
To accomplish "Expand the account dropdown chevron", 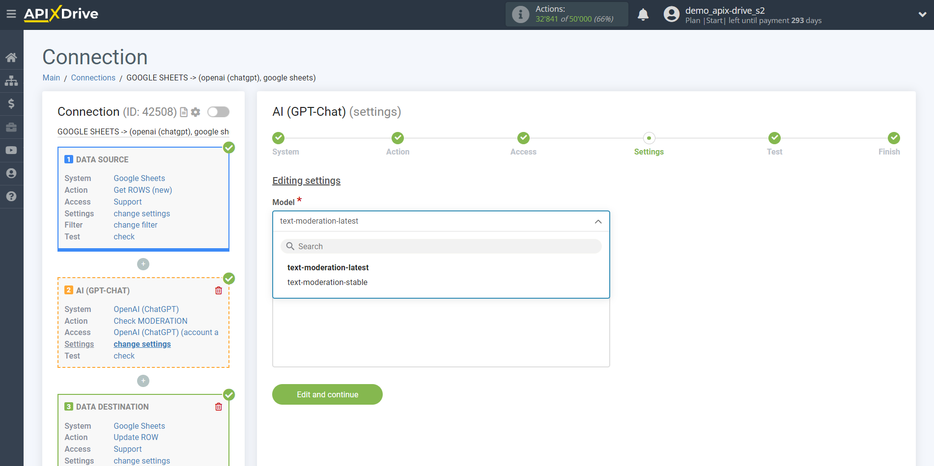I will (x=922, y=15).
